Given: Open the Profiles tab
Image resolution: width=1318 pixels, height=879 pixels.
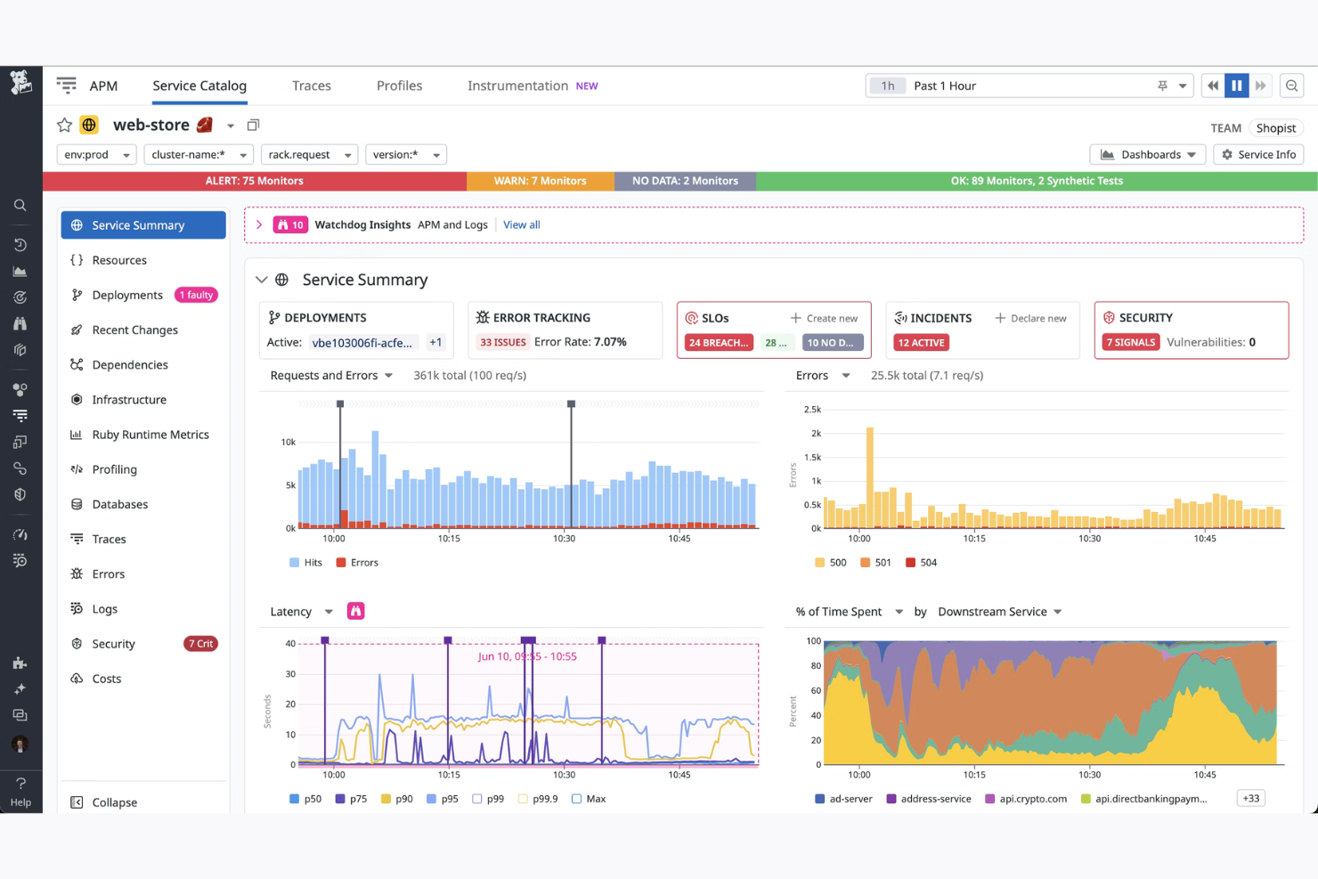Looking at the screenshot, I should [398, 85].
